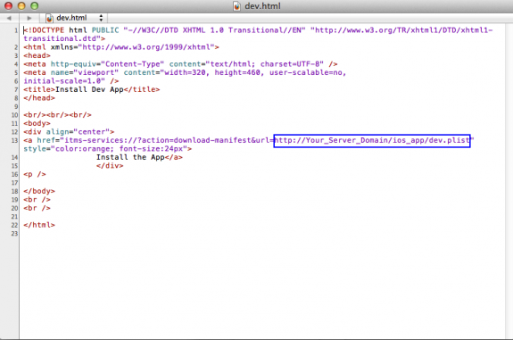Click the Your_Server_Domain plist URL text

pos(372,140)
